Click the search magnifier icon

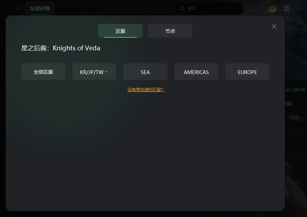click(182, 8)
